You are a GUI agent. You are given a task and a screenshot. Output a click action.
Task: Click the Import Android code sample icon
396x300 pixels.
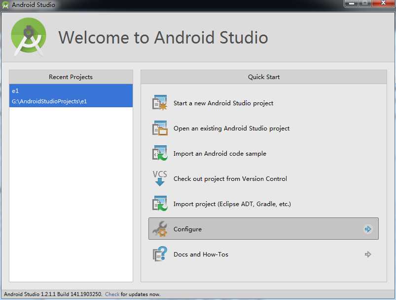pyautogui.click(x=160, y=153)
